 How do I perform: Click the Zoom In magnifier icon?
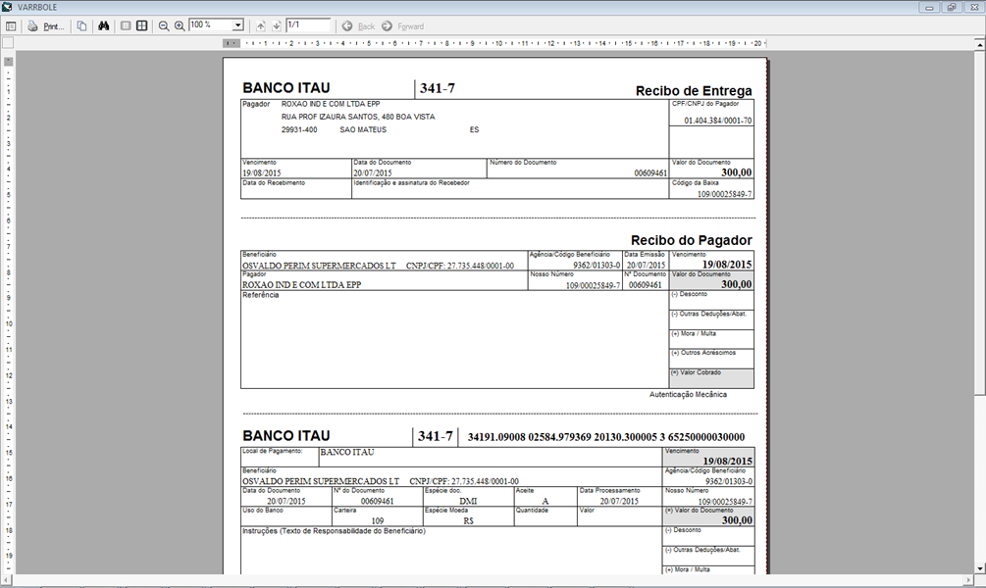[180, 25]
